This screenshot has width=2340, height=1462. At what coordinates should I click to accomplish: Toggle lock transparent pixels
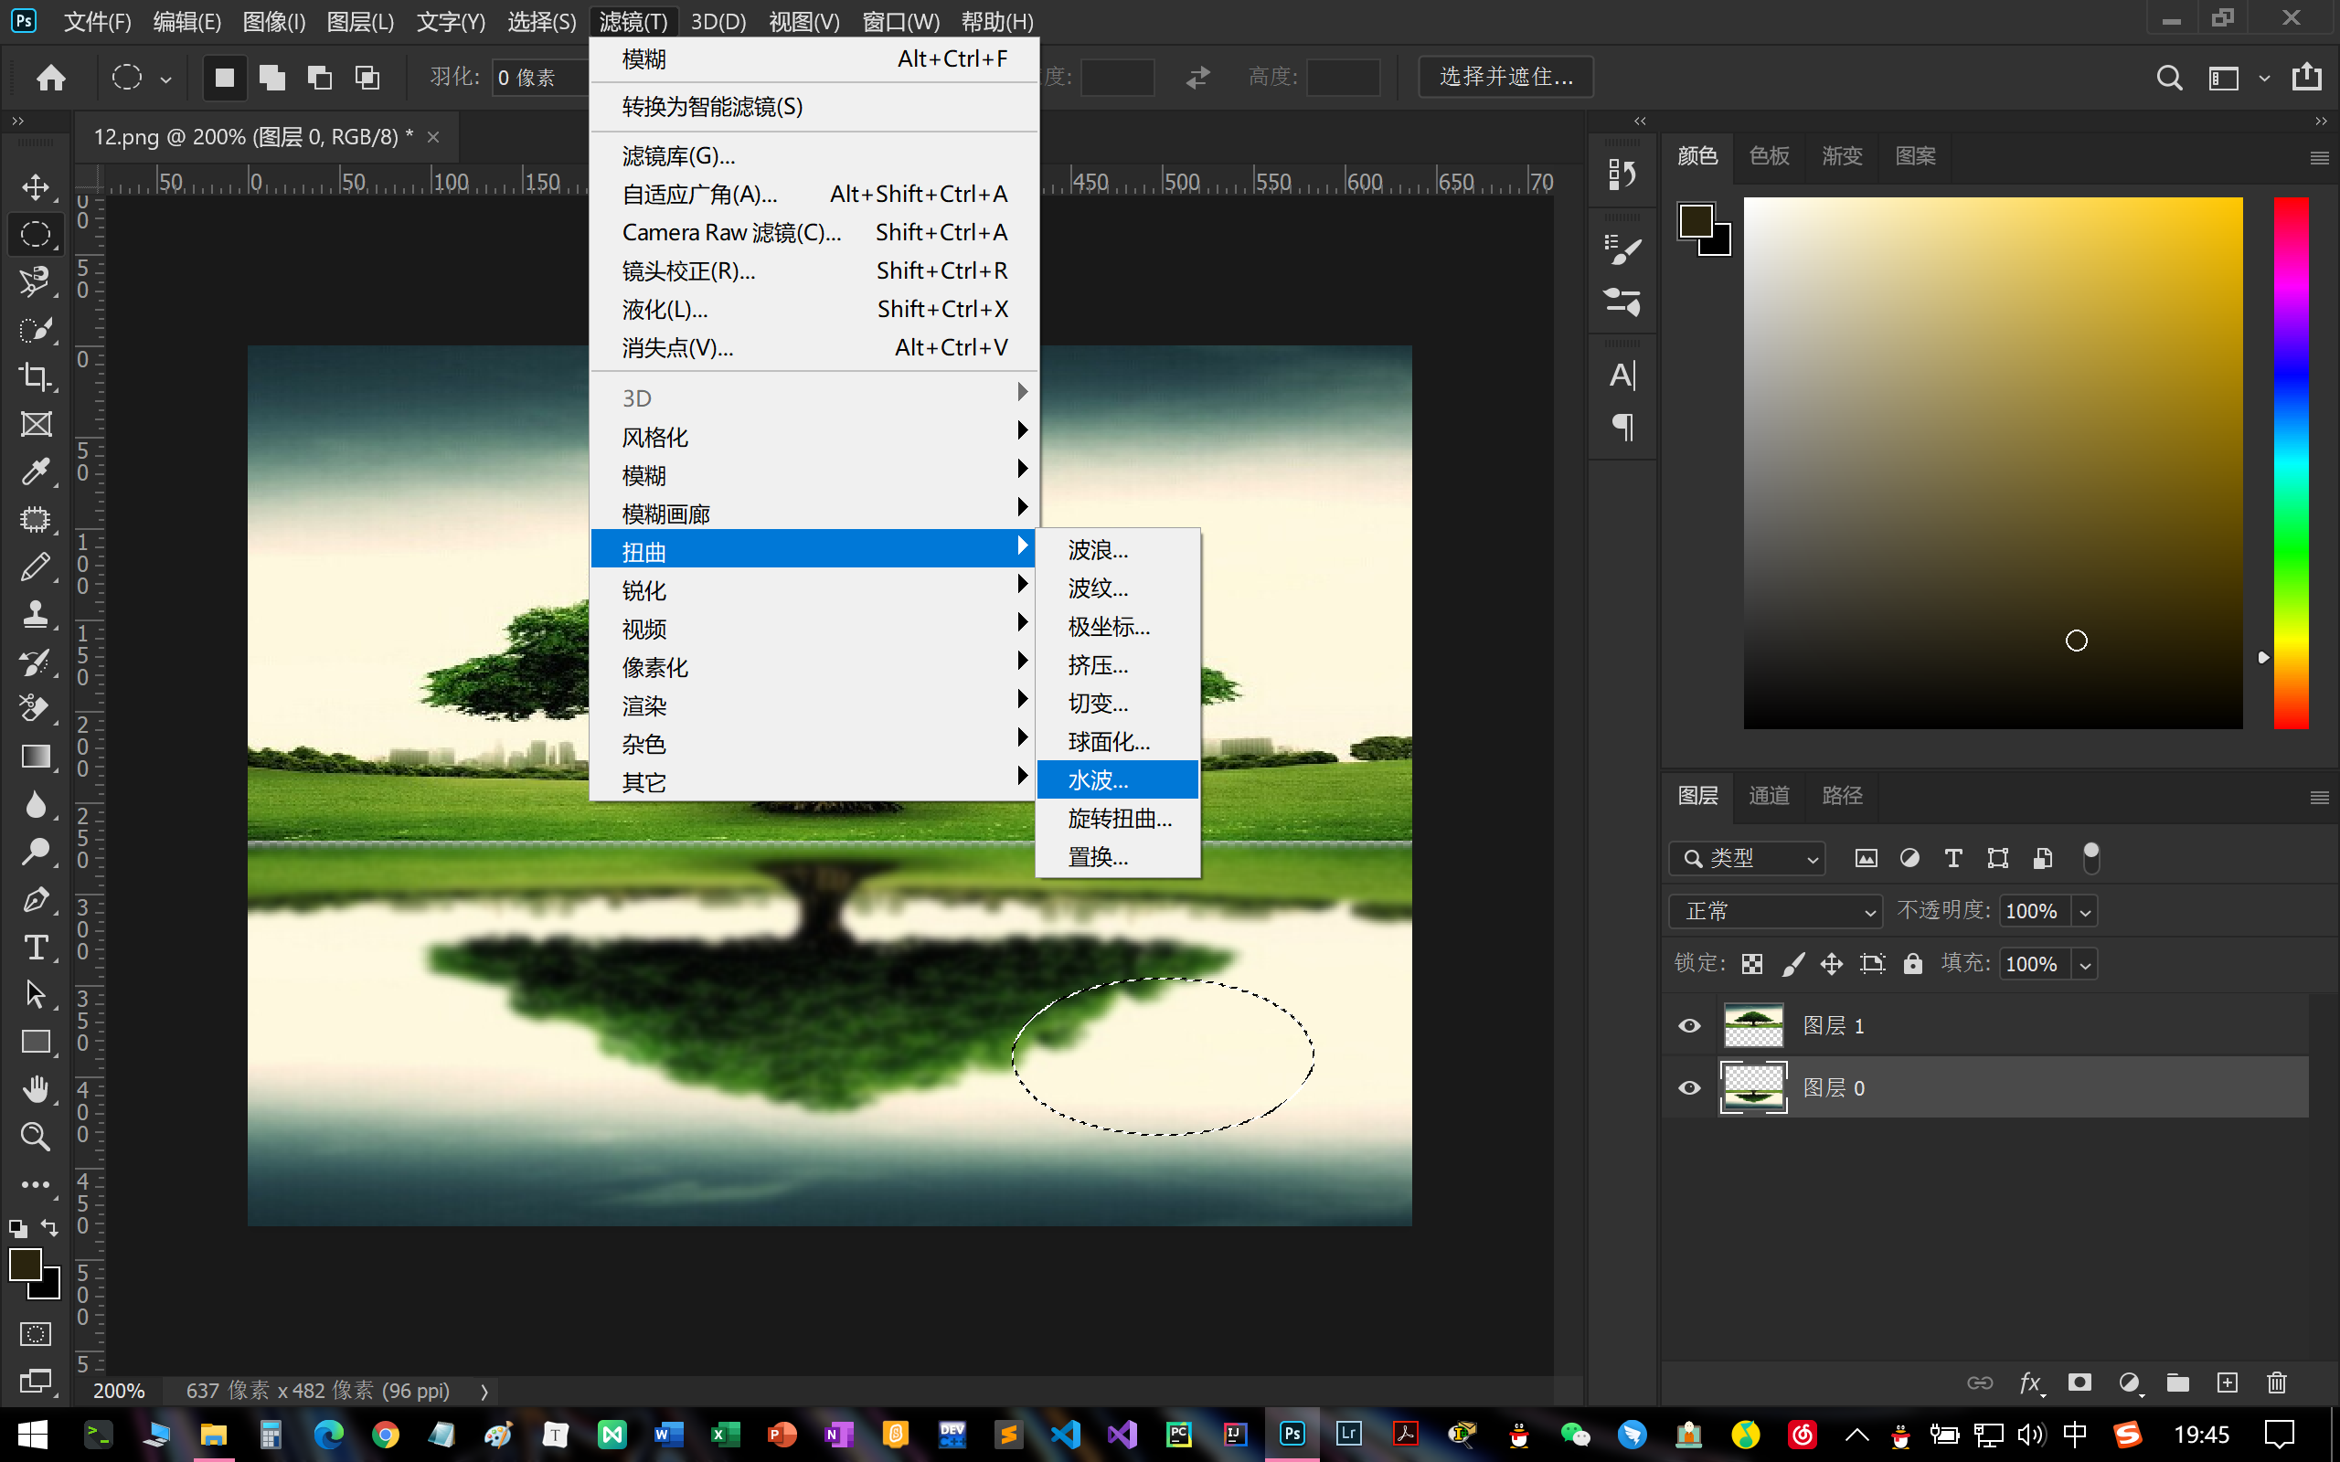(x=1752, y=964)
